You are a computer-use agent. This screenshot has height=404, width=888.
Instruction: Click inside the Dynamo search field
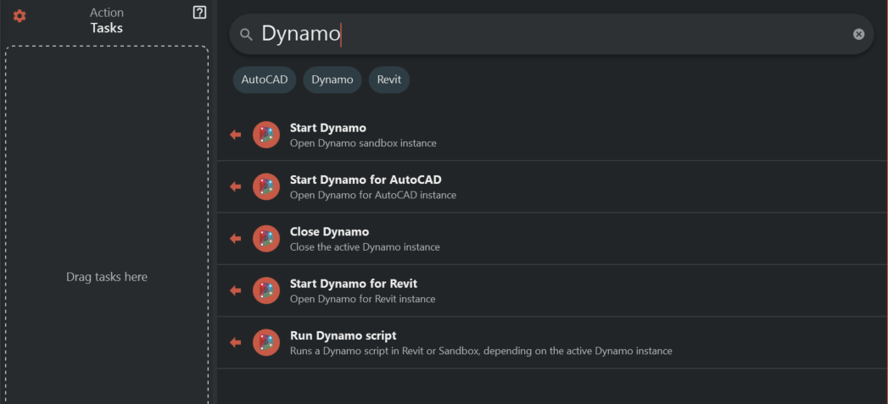tap(551, 35)
